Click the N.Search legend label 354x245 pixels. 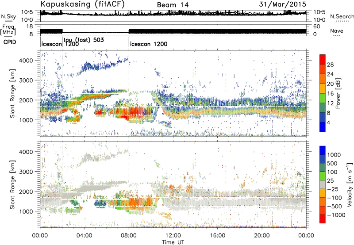point(342,16)
